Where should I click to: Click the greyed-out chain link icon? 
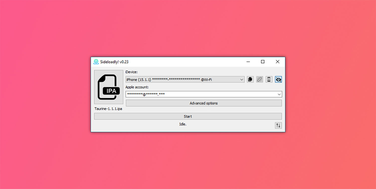(x=260, y=79)
